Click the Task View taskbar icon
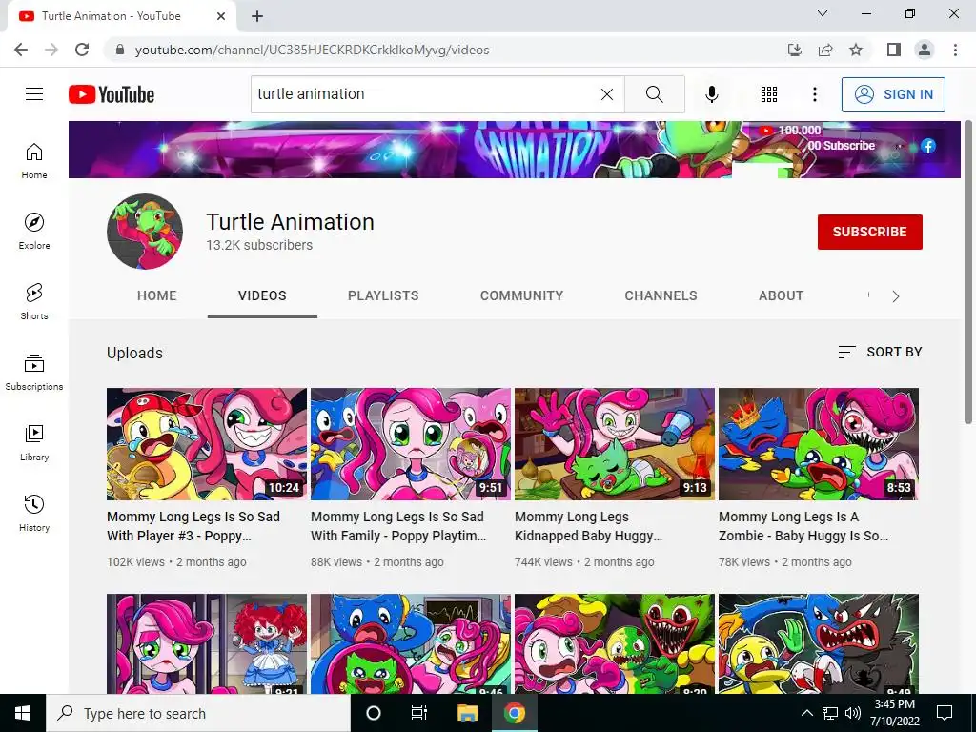The image size is (976, 732). click(419, 713)
